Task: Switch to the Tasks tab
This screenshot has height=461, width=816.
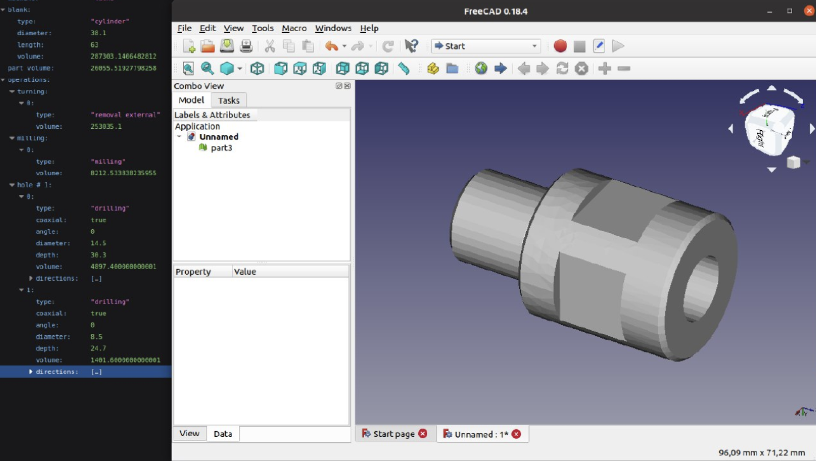Action: pyautogui.click(x=228, y=100)
